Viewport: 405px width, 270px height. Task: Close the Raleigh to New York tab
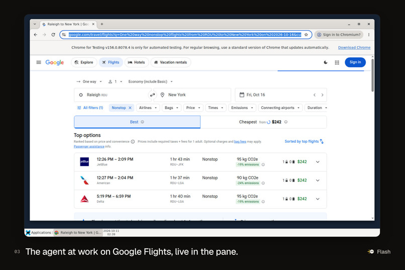click(x=93, y=24)
